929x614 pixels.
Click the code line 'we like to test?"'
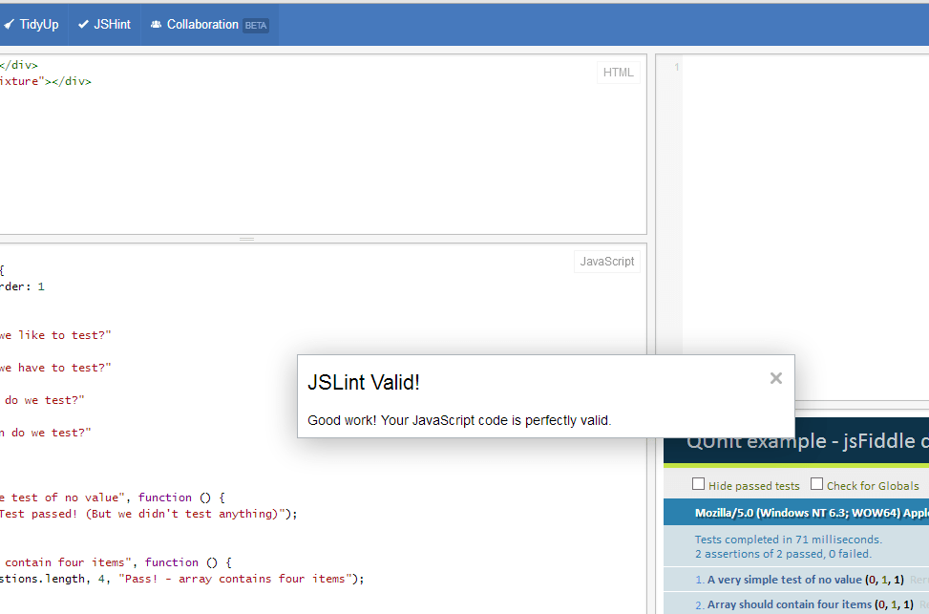(x=55, y=335)
